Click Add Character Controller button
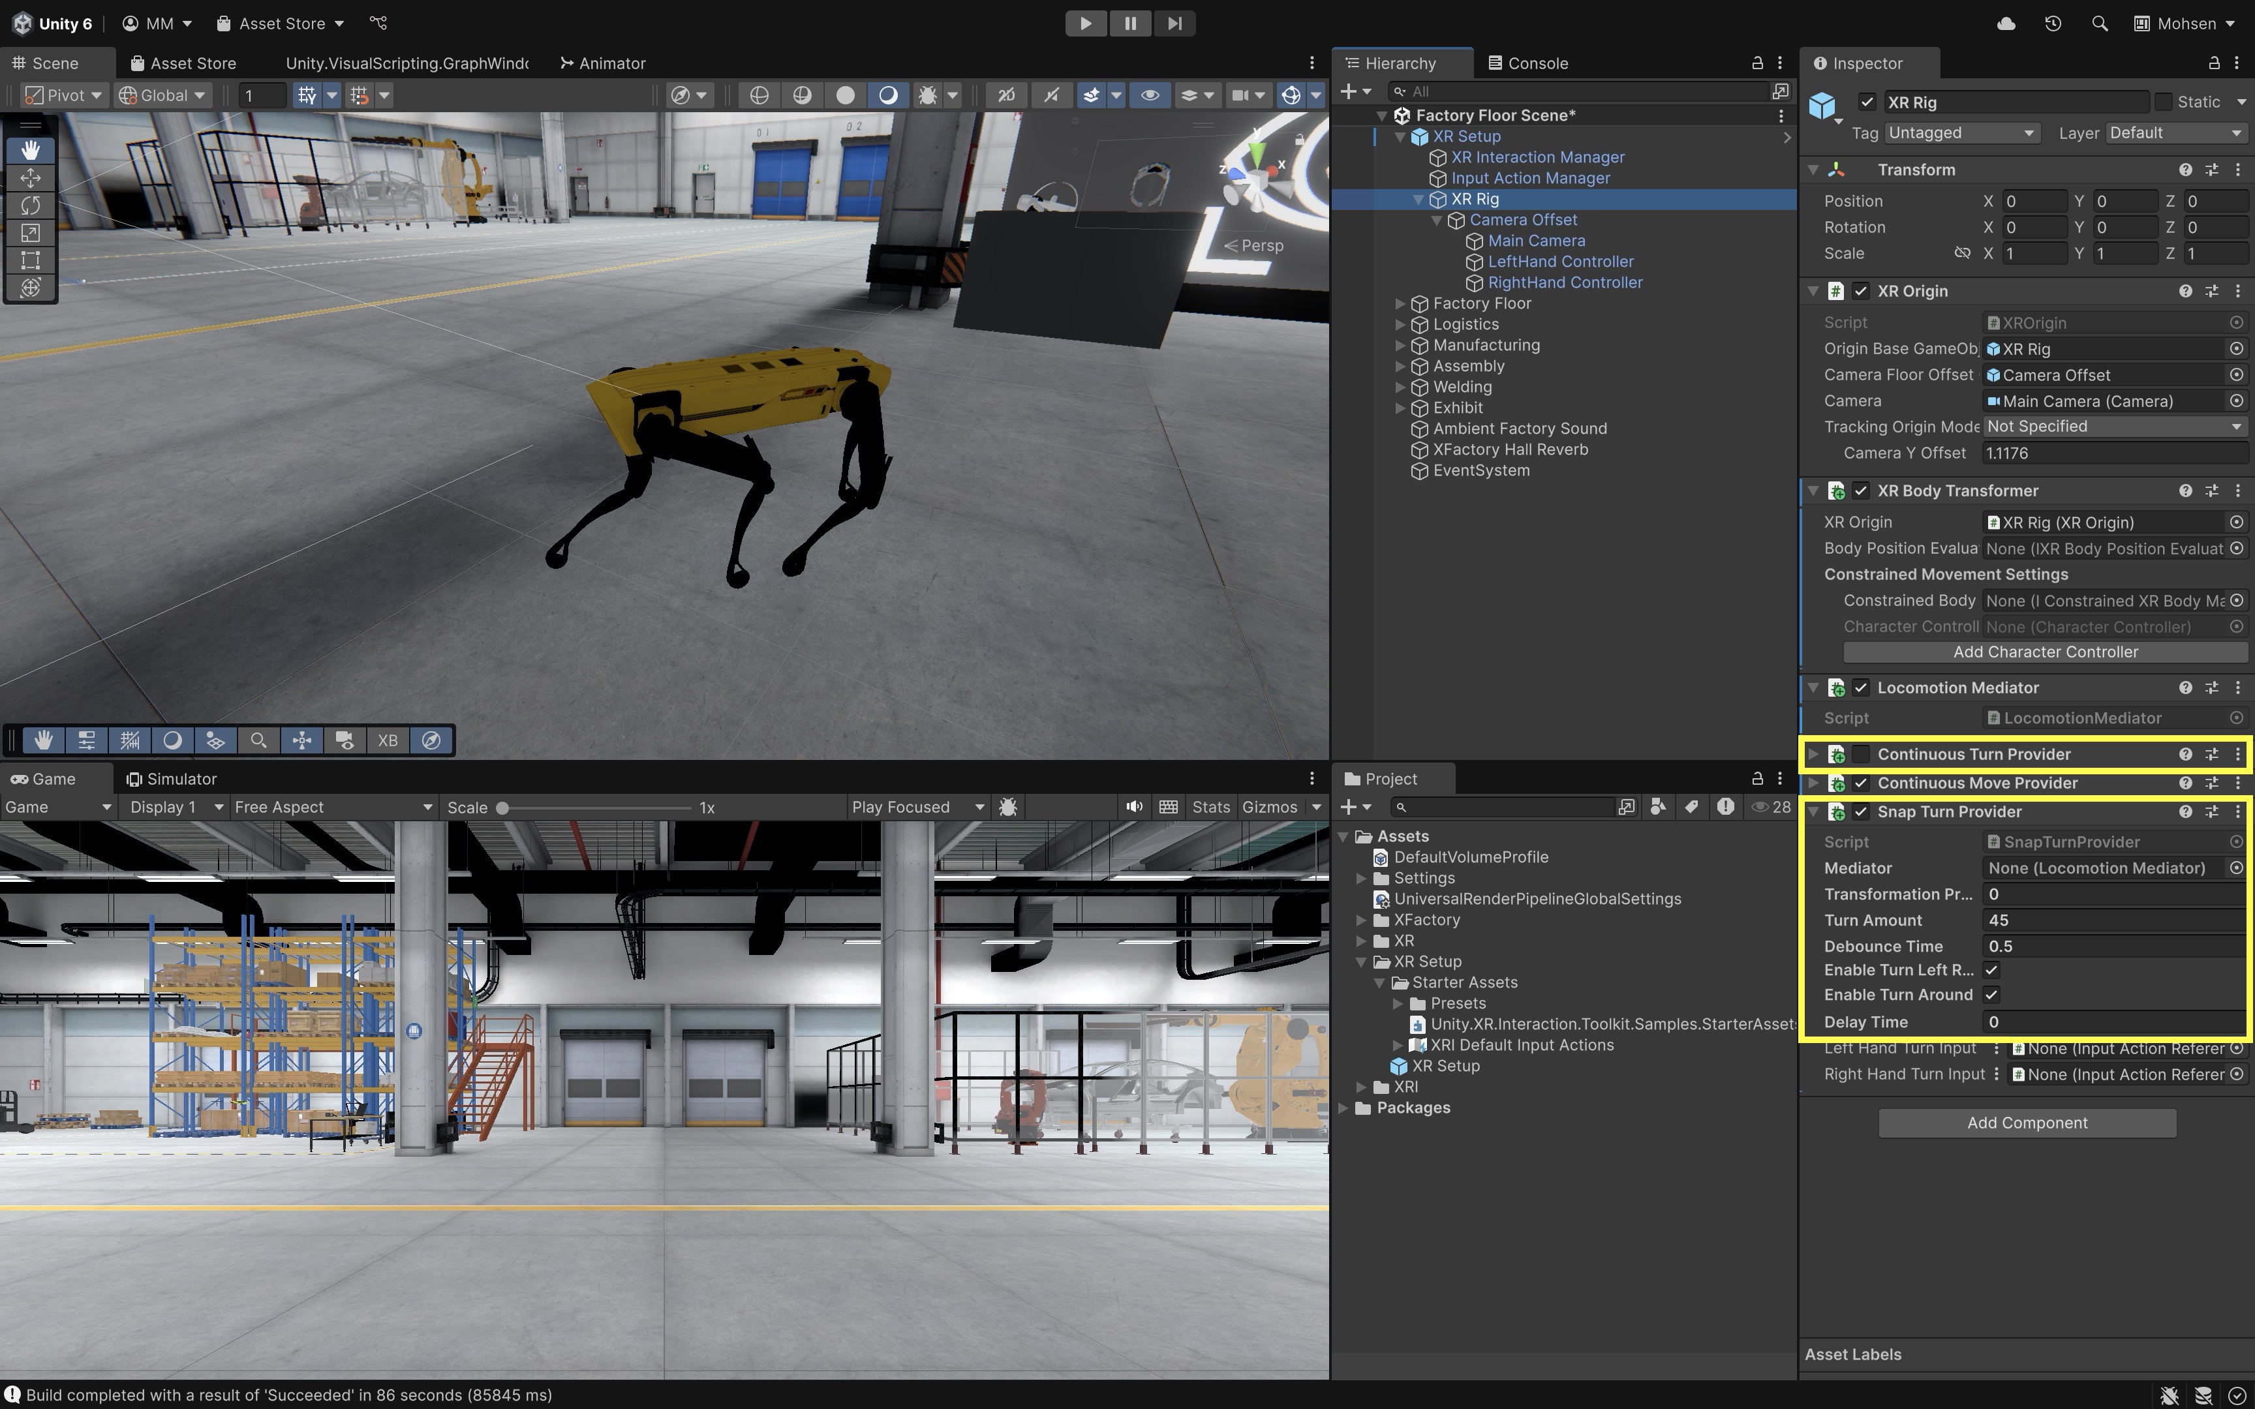 click(x=2046, y=652)
